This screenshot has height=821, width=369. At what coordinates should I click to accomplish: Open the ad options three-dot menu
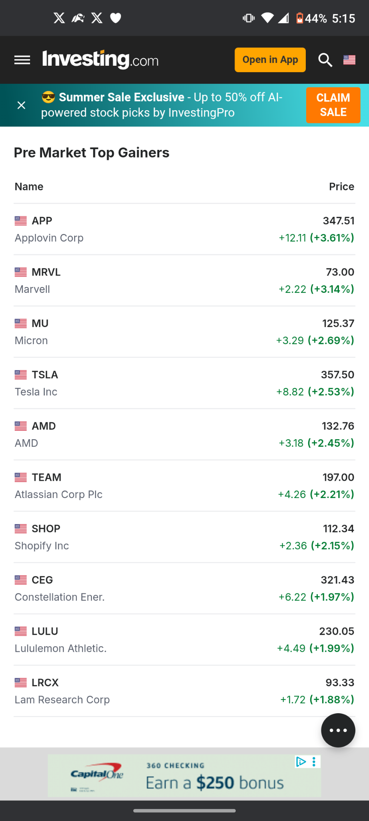(x=314, y=762)
